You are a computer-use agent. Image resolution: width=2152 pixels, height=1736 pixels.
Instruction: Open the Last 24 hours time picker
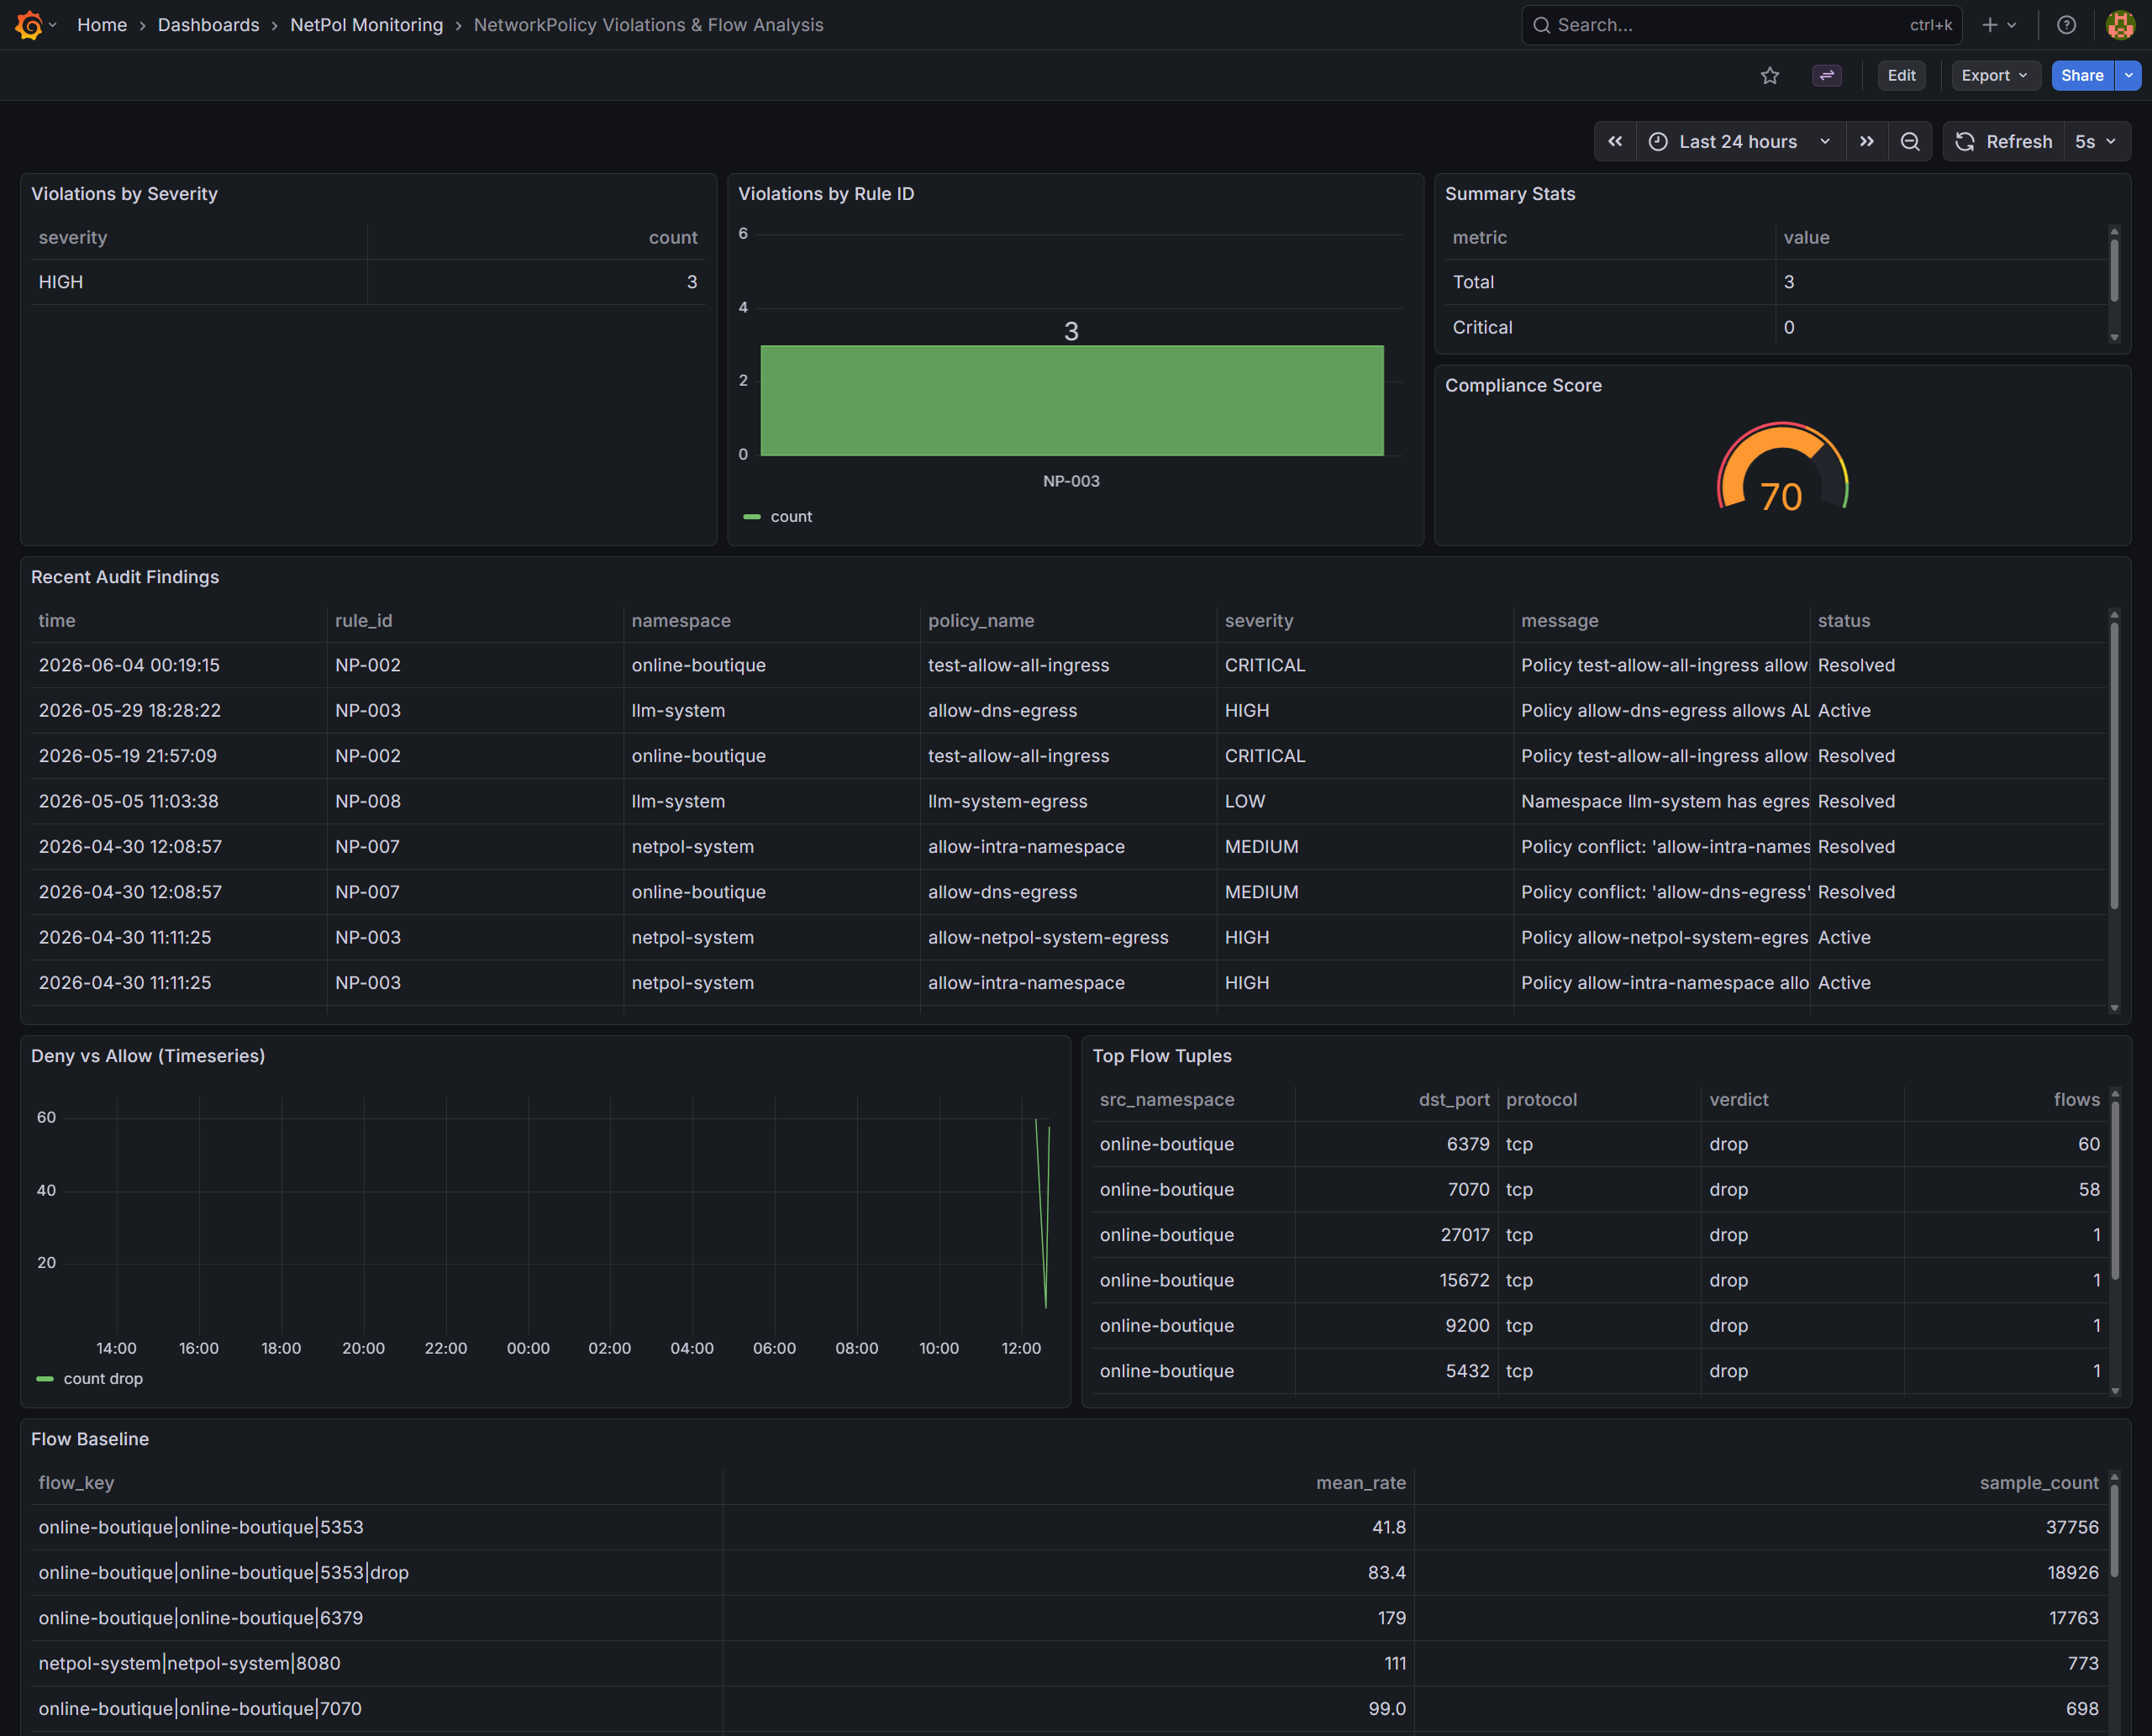click(x=1739, y=142)
